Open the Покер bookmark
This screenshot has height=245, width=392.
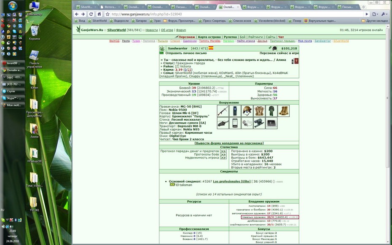pos(295,21)
